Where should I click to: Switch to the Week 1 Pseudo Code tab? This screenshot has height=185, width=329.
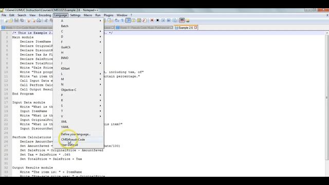[144, 27]
